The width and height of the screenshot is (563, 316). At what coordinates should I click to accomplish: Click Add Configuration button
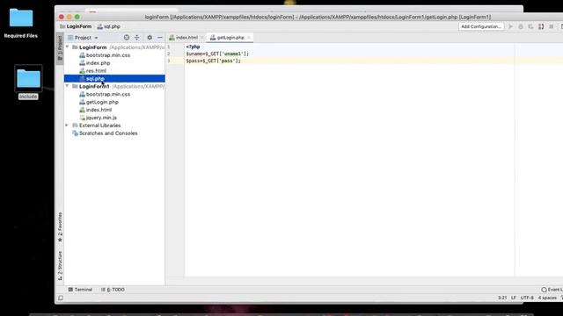(x=481, y=26)
